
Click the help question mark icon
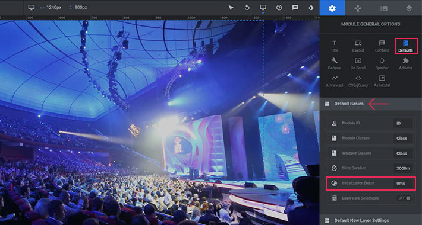(x=279, y=8)
